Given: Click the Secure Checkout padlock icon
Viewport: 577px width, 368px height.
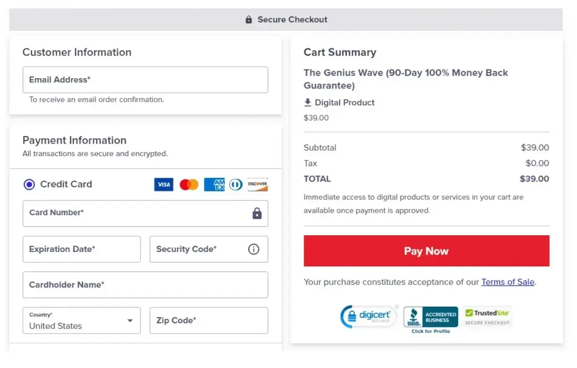Looking at the screenshot, I should click(x=248, y=19).
